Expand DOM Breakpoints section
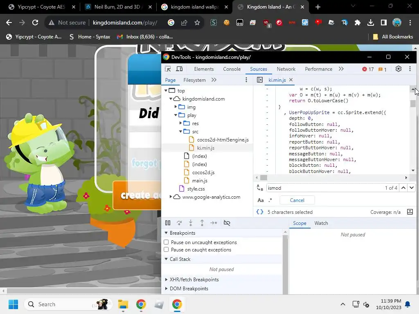 click(166, 289)
